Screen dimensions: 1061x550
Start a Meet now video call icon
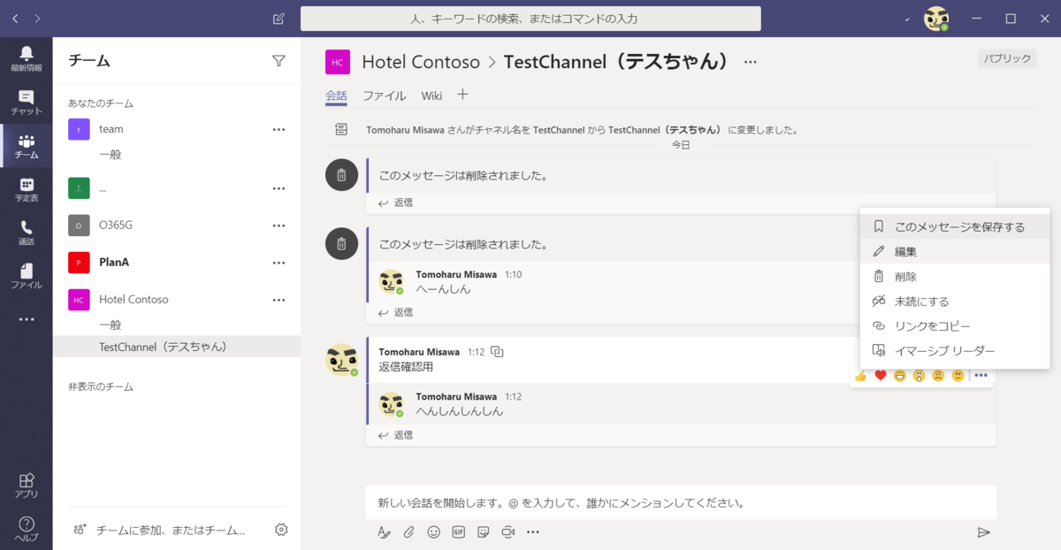tap(508, 531)
